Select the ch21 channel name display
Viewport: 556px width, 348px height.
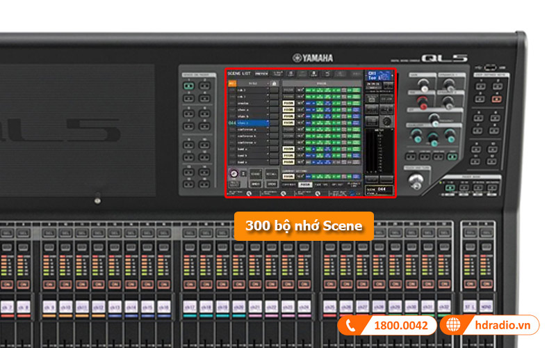[x=255, y=307]
